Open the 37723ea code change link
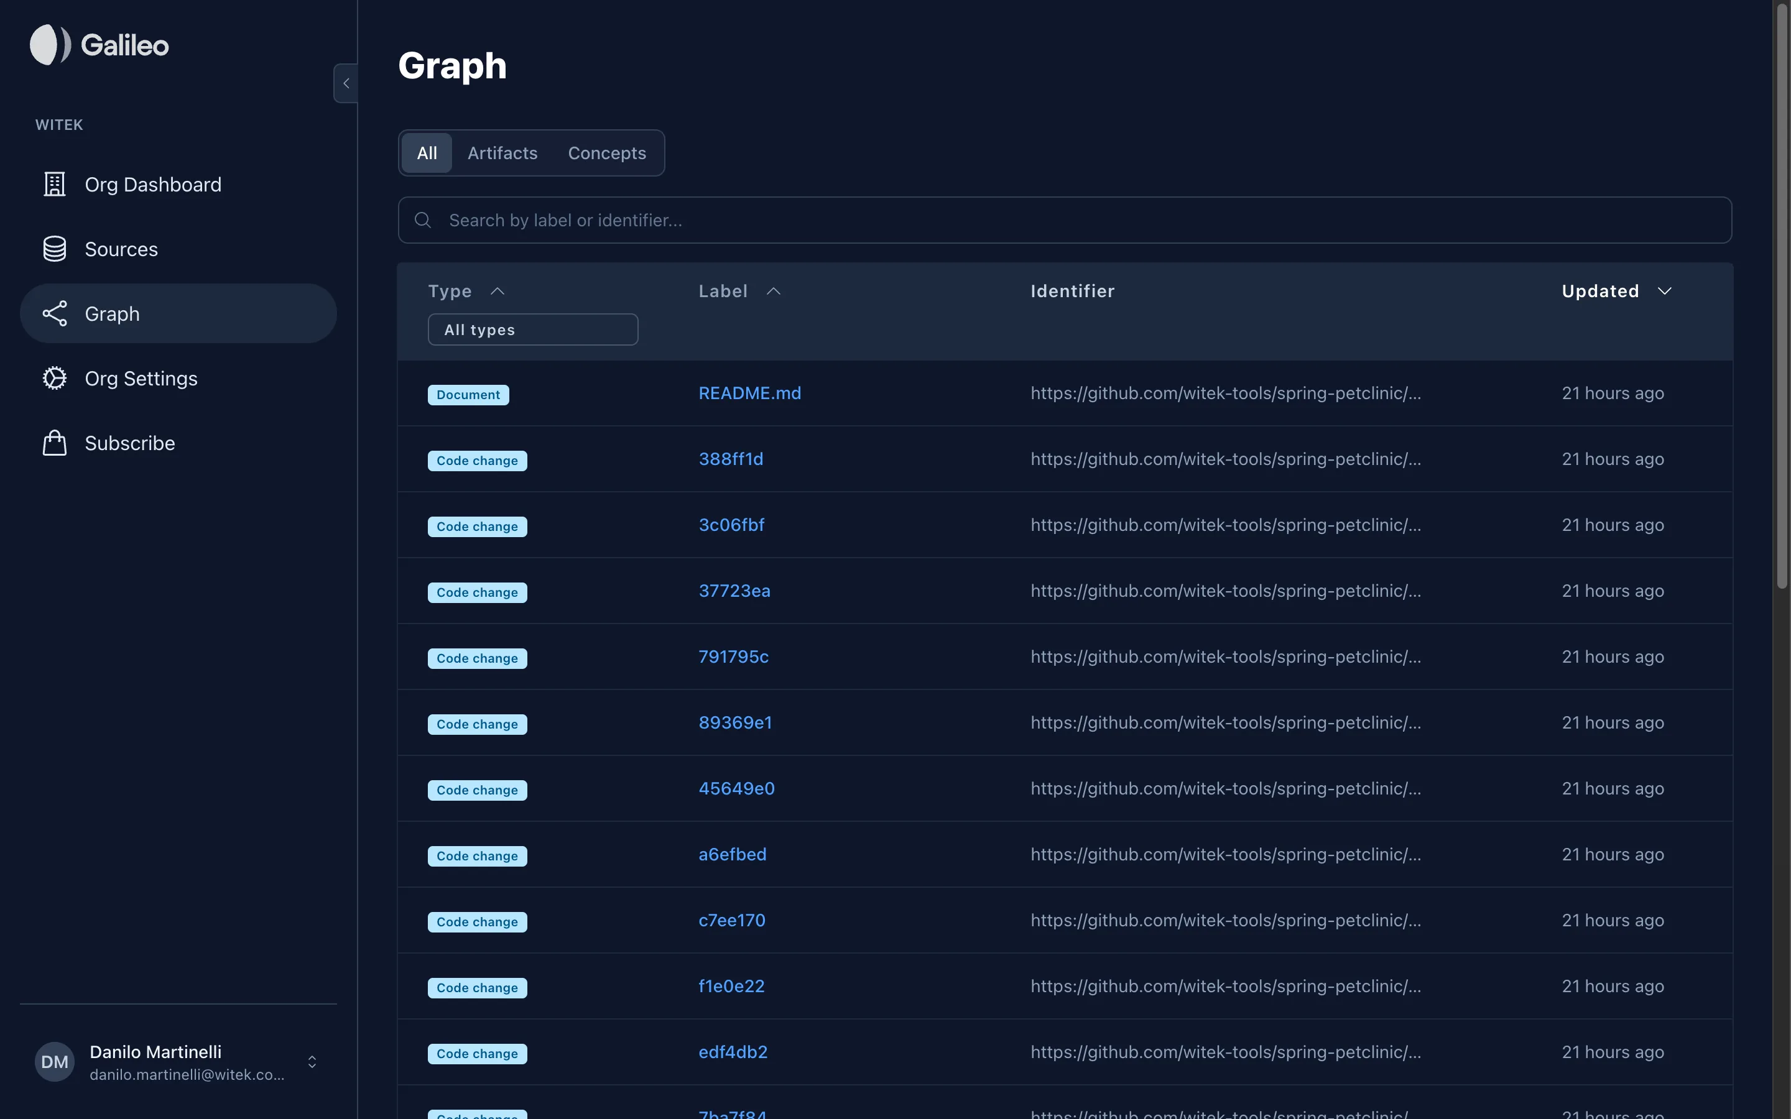This screenshot has height=1119, width=1791. coord(734,591)
